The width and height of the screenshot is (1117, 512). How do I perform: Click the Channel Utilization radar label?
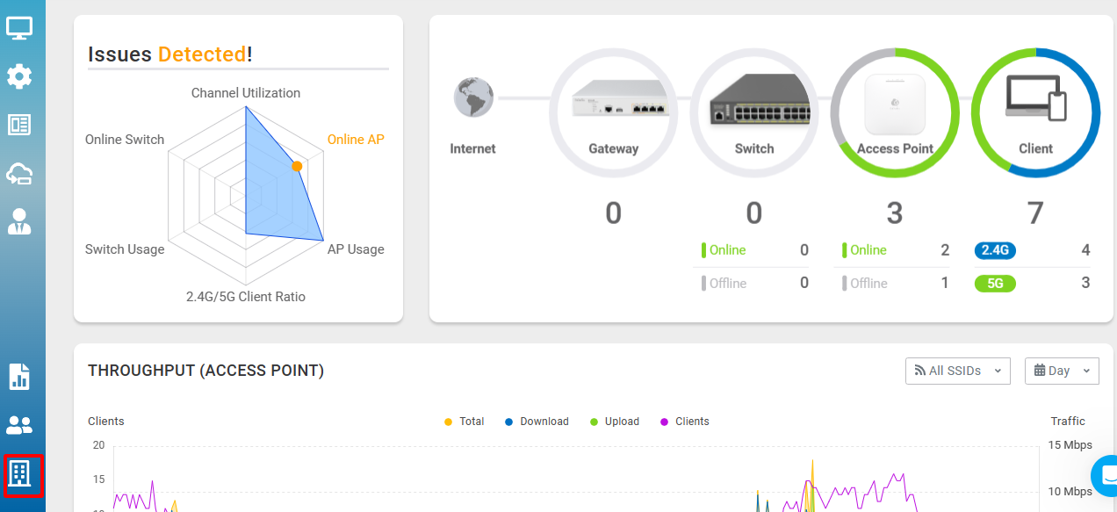pos(246,92)
